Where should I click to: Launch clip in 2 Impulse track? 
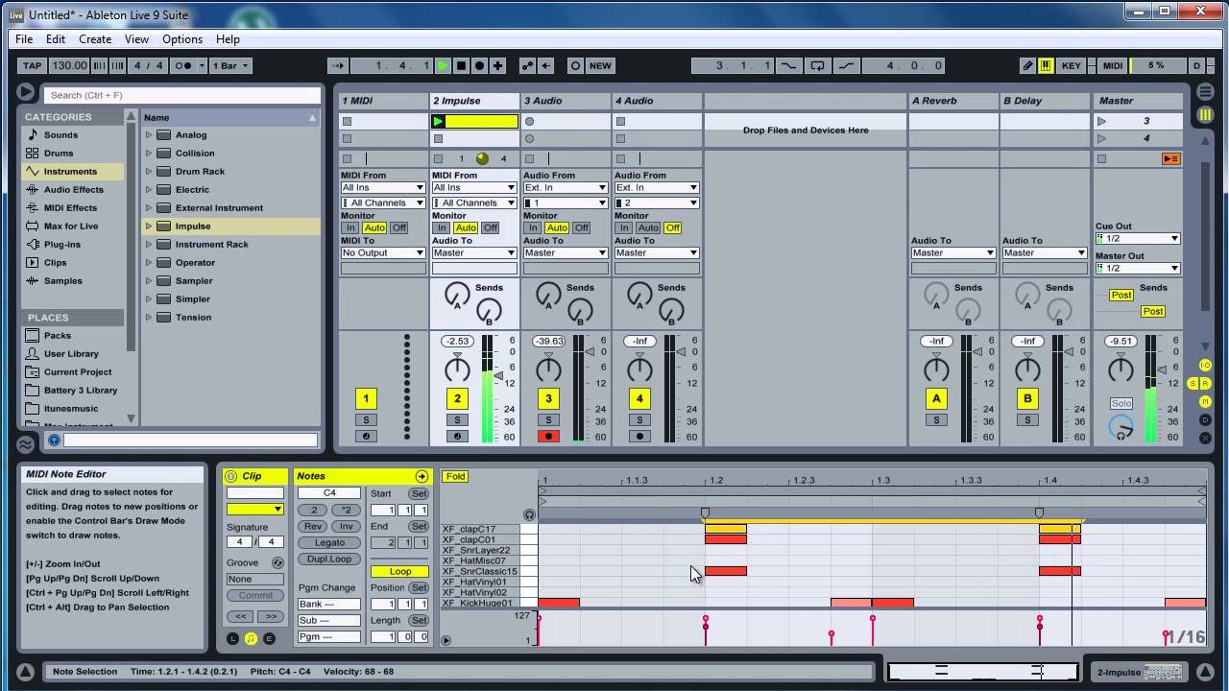pyautogui.click(x=438, y=121)
